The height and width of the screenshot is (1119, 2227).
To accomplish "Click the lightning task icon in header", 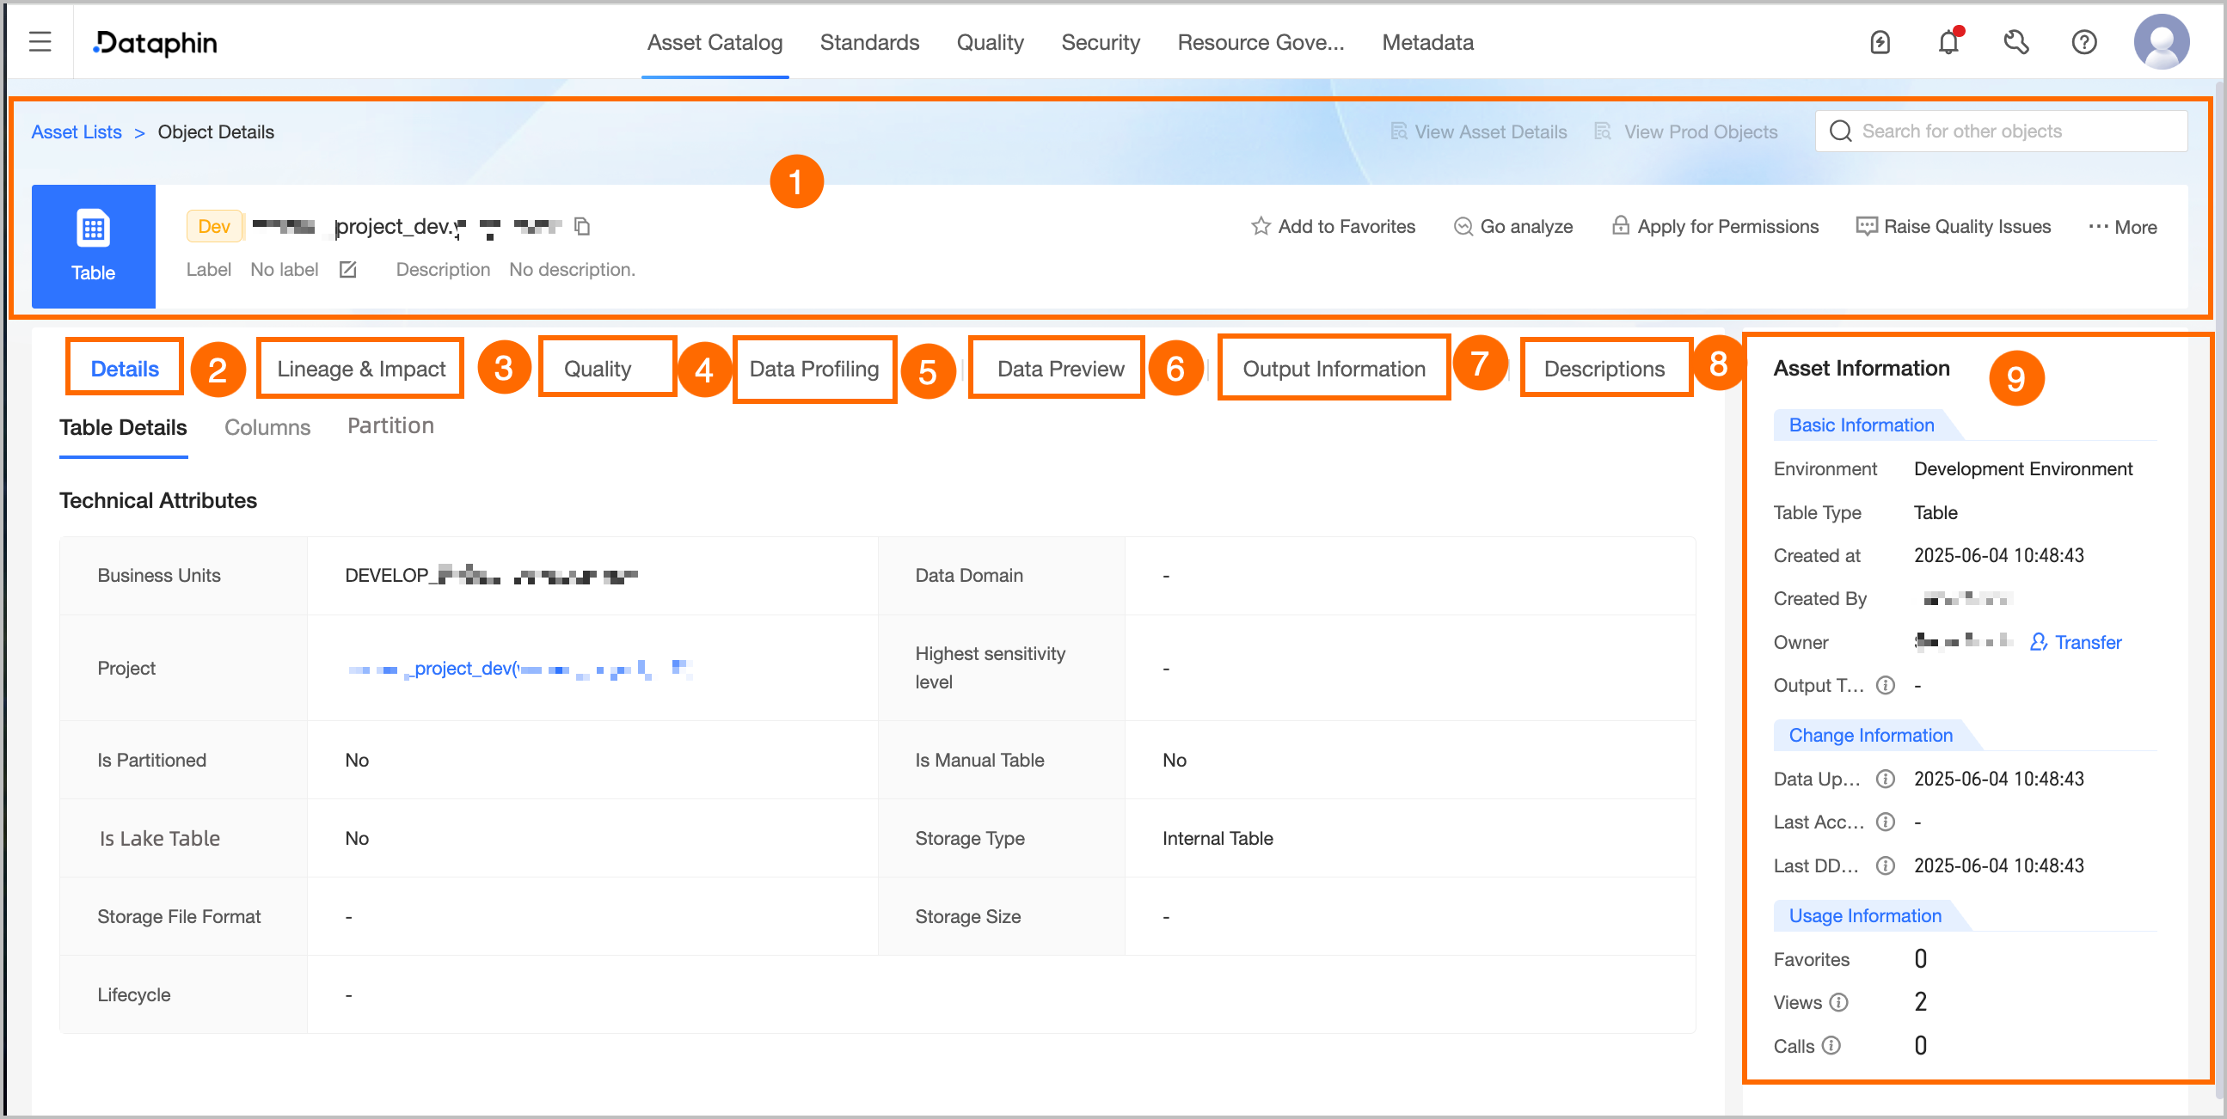I will click(1880, 41).
